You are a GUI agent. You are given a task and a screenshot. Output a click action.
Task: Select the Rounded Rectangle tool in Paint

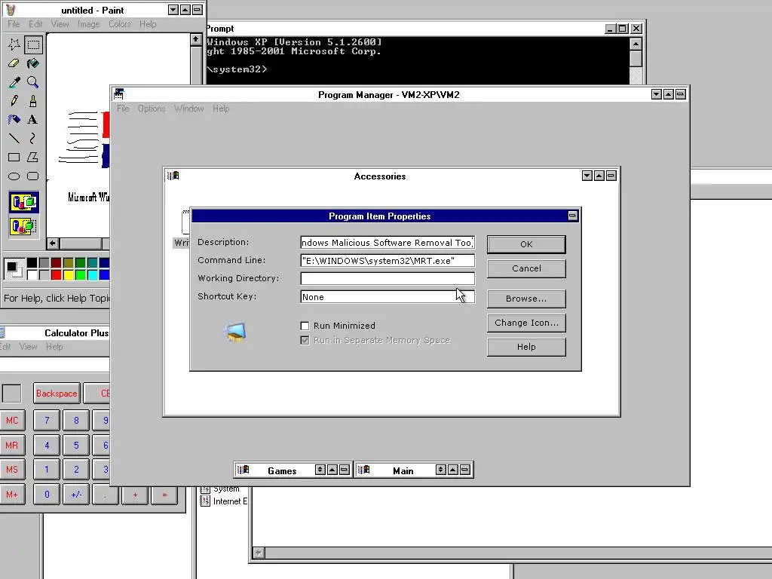click(33, 176)
